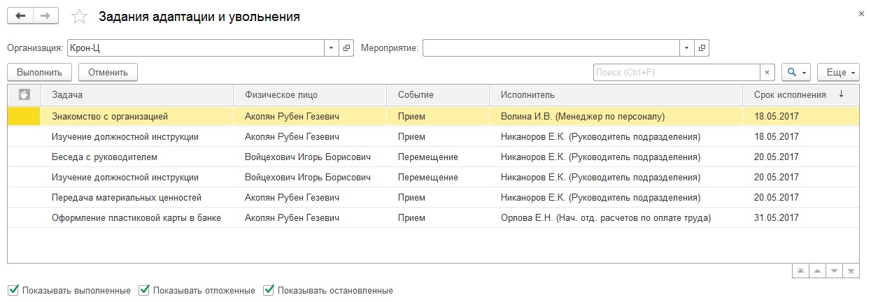Click into the Поиск (Ctrl+F) search field
Screen dimensions: 871x302
tap(676, 72)
